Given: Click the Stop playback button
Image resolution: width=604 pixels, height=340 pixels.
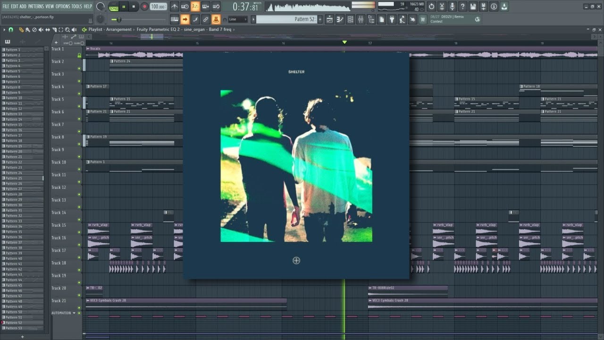Looking at the screenshot, I should (x=134, y=7).
